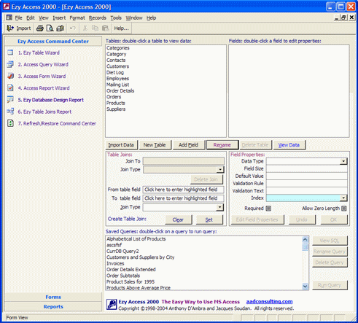Screen dimensions: 358x323
Task: Toggle the Required checkbox
Action: tap(268, 209)
